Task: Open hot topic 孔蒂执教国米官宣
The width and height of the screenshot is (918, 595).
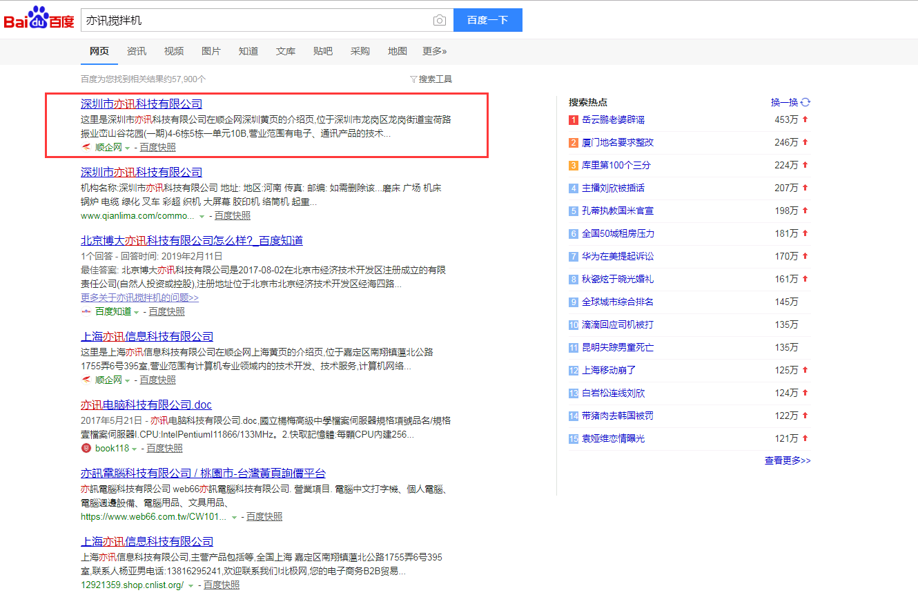Action: click(x=618, y=211)
